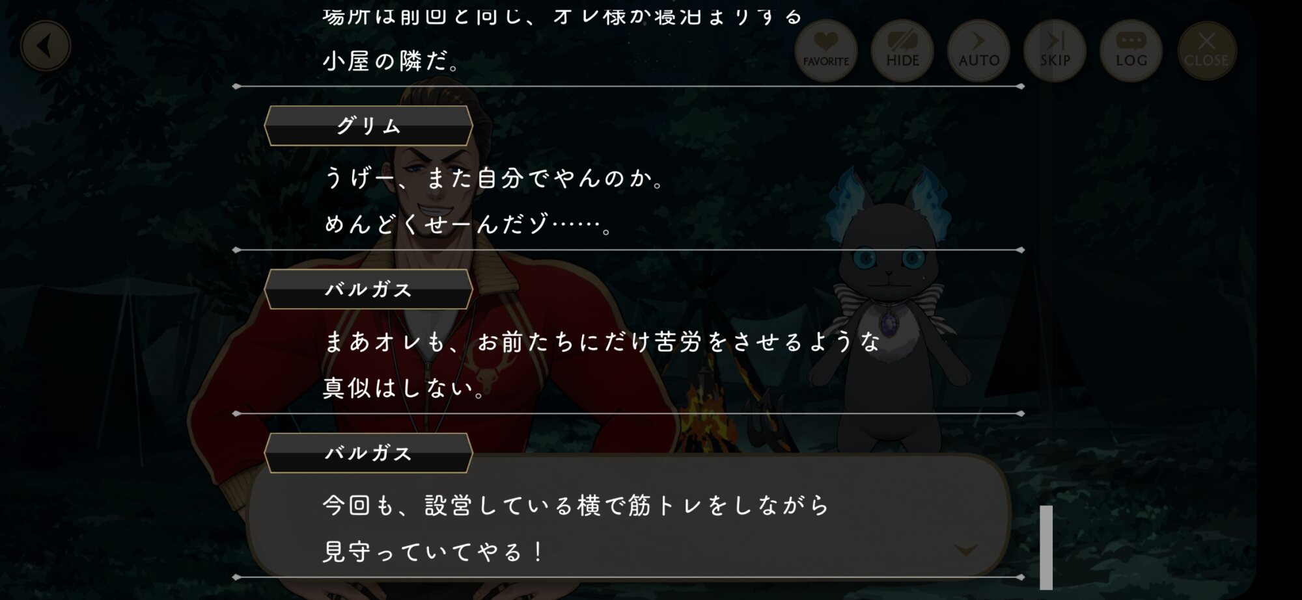Tap the line まあオレも、お前たちにだけ苦労
Screen dimensions: 1302x600
pos(602,341)
